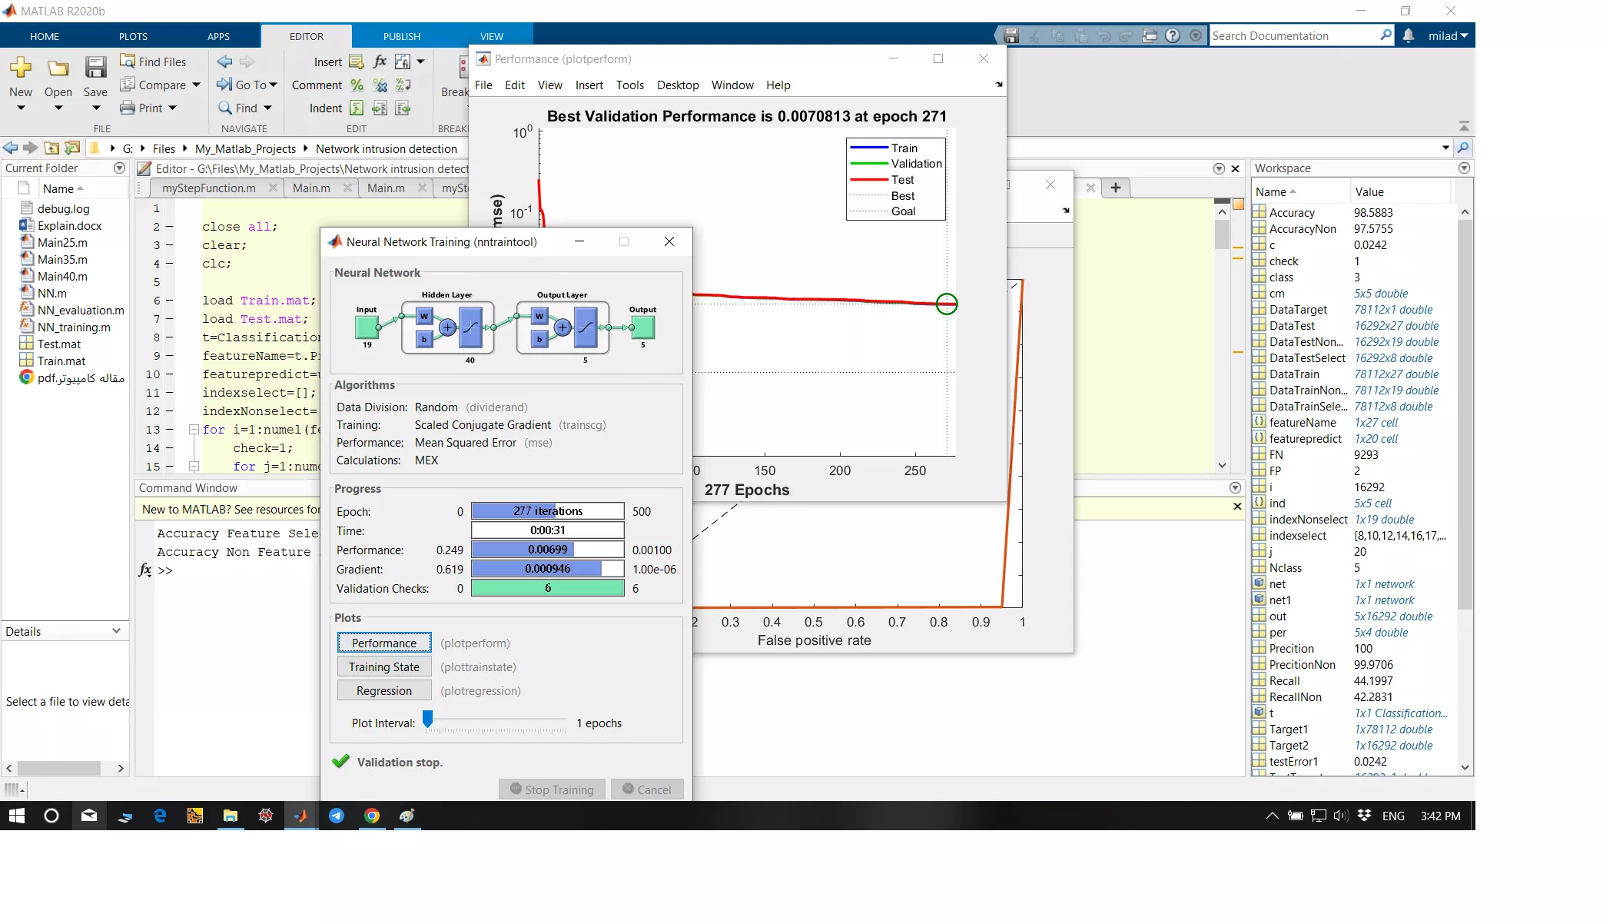Click the Windows Start button
The height and width of the screenshot is (924, 1603).
(x=17, y=816)
